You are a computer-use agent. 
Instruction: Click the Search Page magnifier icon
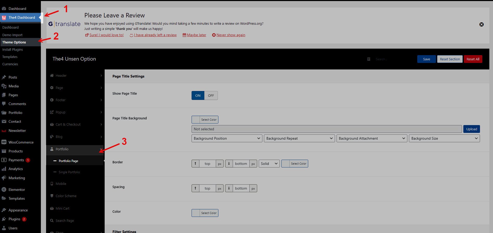click(52, 221)
